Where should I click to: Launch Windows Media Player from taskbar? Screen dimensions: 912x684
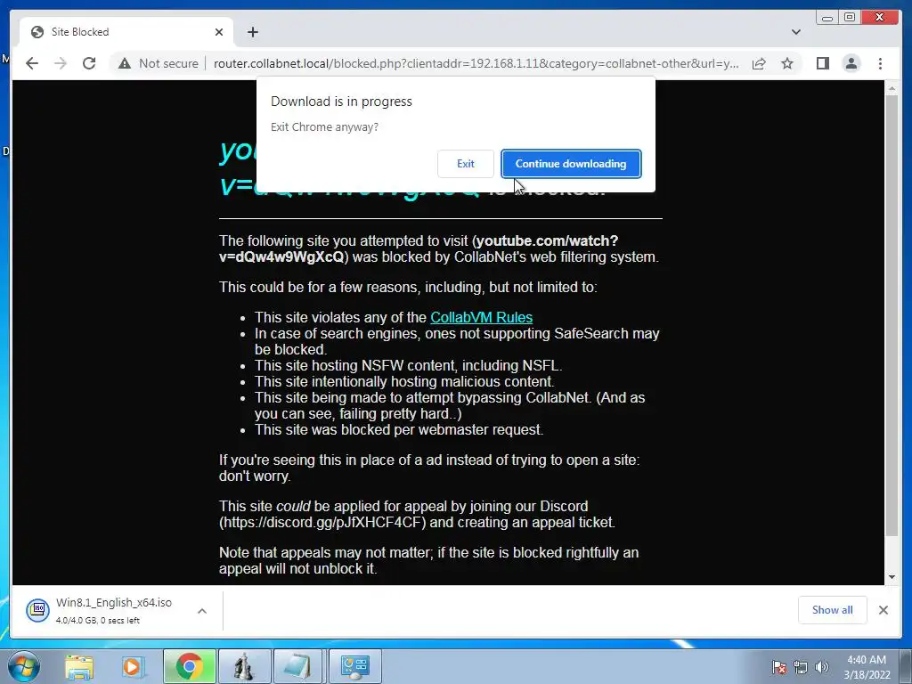pos(132,666)
